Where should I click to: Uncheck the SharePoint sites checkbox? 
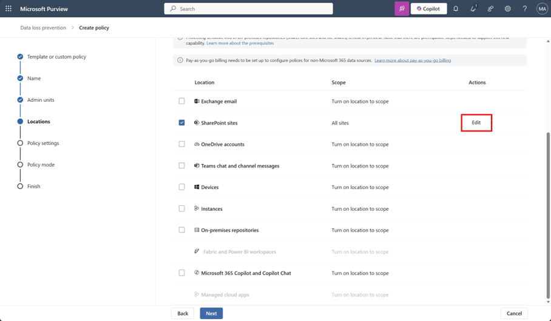pos(181,123)
